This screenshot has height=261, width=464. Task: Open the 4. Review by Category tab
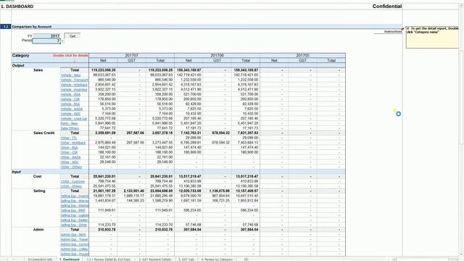click(x=217, y=260)
